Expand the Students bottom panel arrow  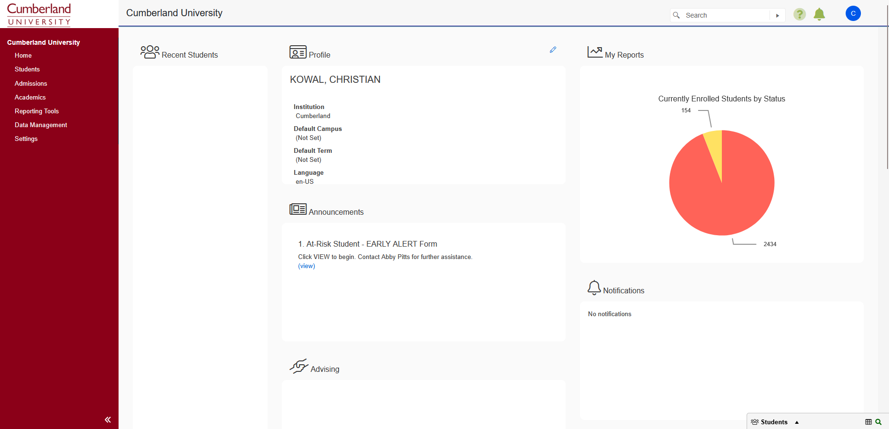point(797,422)
